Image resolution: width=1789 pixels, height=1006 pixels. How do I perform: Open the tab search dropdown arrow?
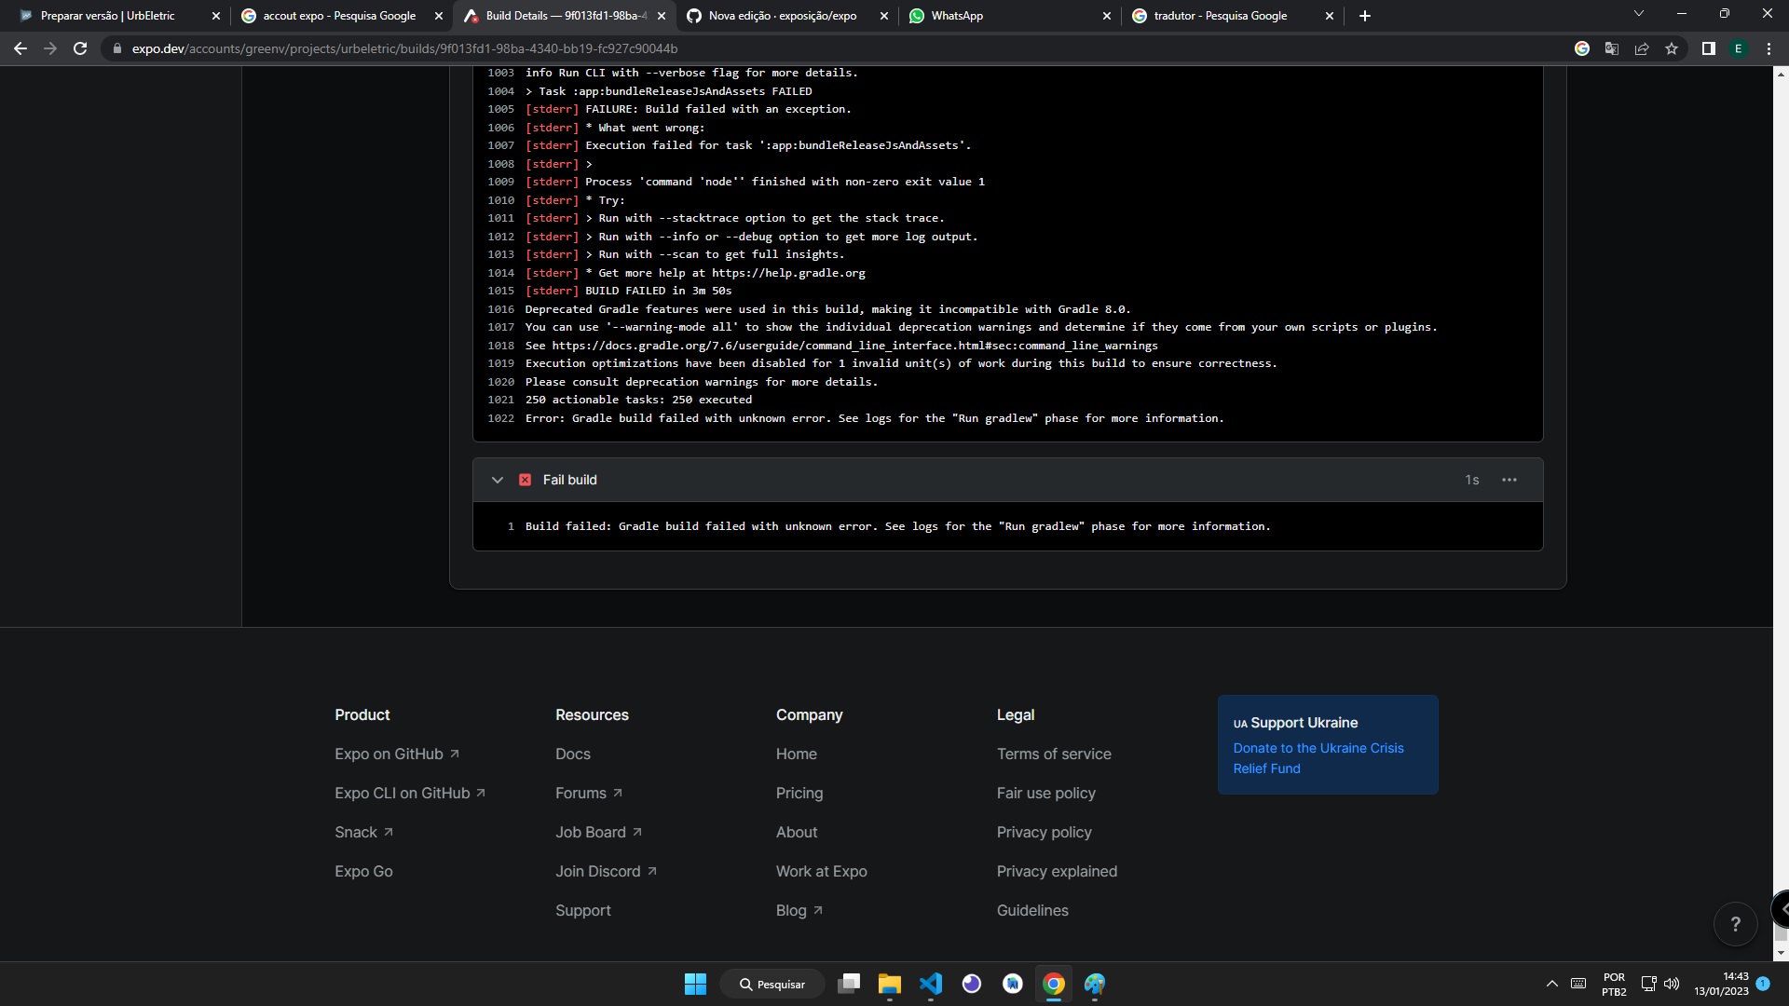(1638, 15)
